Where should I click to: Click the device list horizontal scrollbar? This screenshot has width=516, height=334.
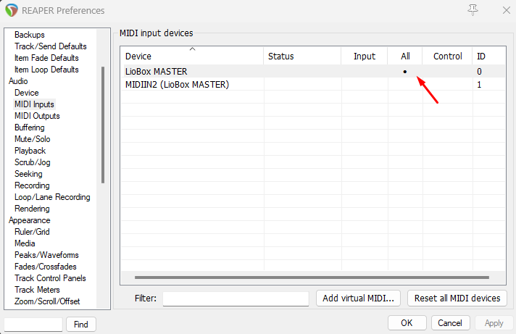coord(312,277)
